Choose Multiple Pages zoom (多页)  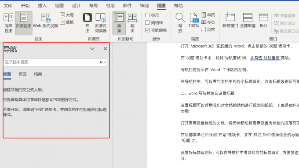pos(208,22)
